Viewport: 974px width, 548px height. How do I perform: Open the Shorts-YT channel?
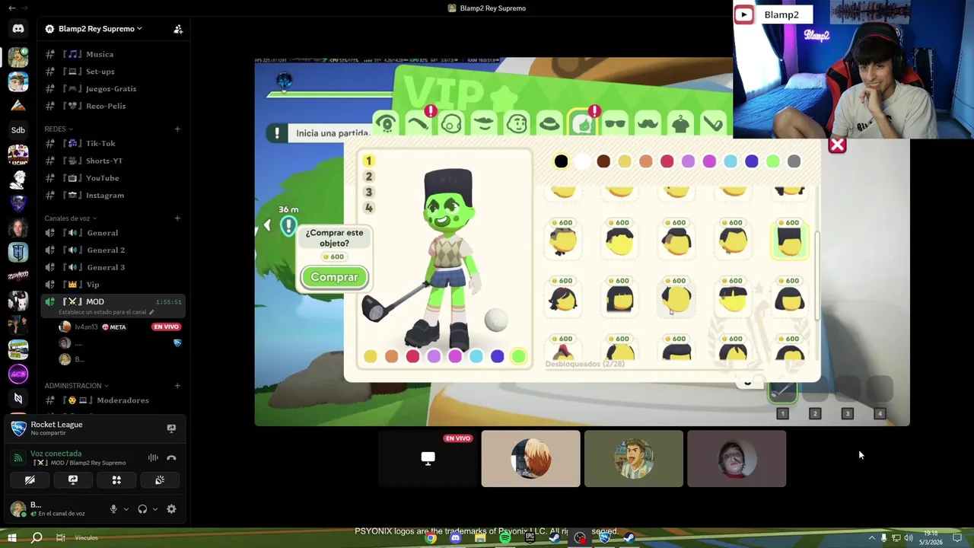[113, 161]
